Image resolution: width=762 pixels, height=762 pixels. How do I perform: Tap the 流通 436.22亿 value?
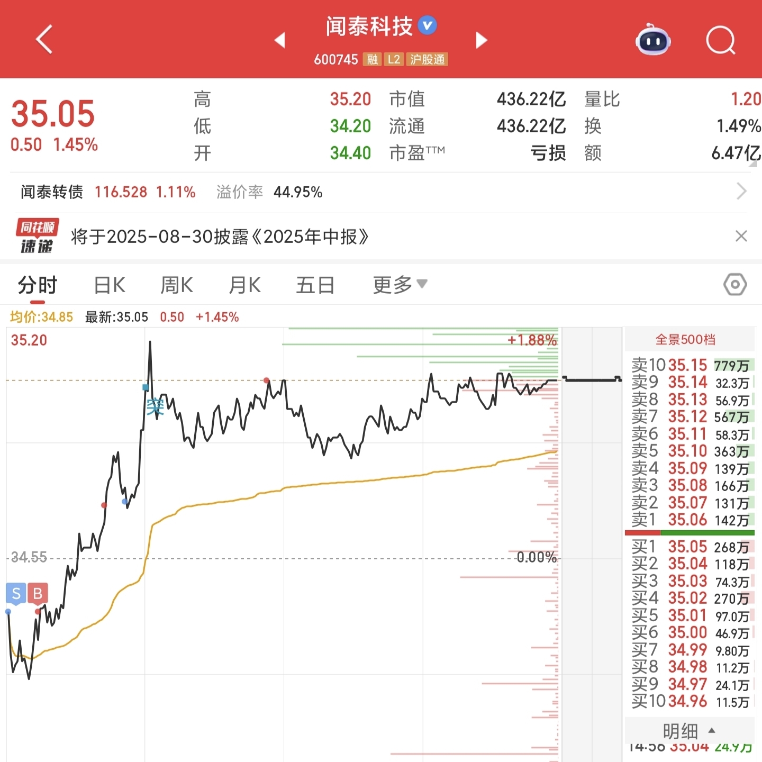(531, 126)
